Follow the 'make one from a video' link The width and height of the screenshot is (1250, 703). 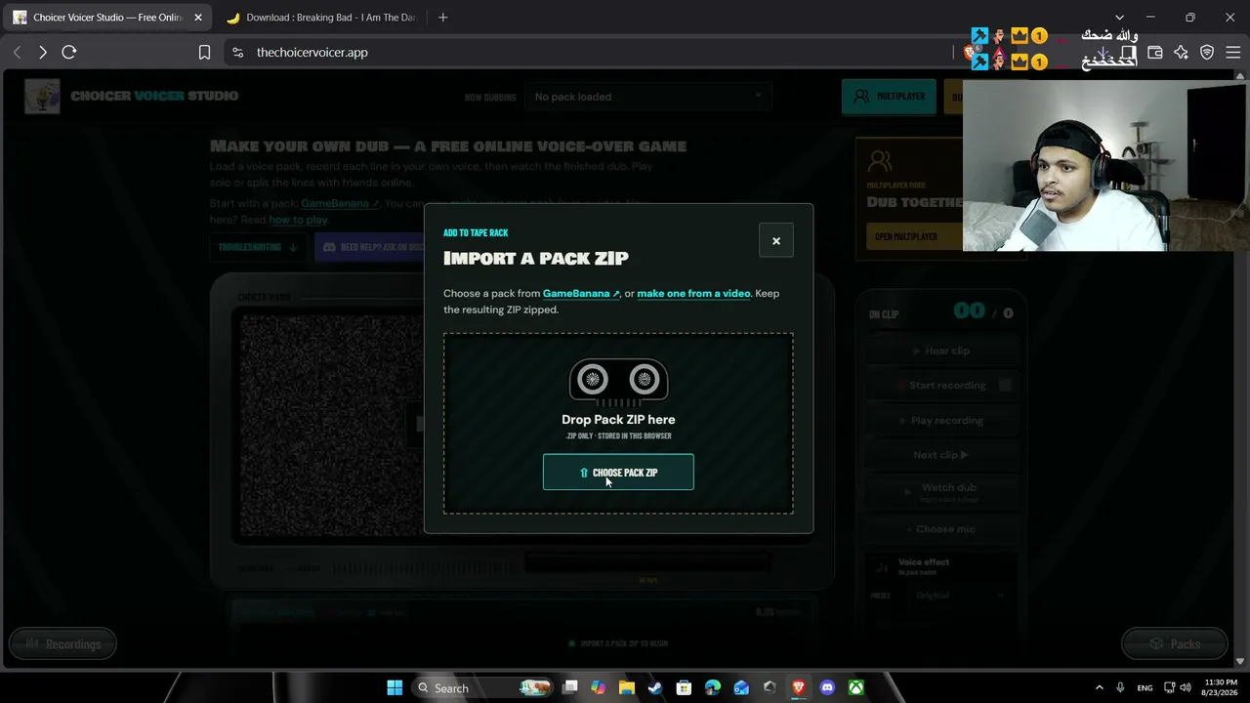pyautogui.click(x=693, y=293)
